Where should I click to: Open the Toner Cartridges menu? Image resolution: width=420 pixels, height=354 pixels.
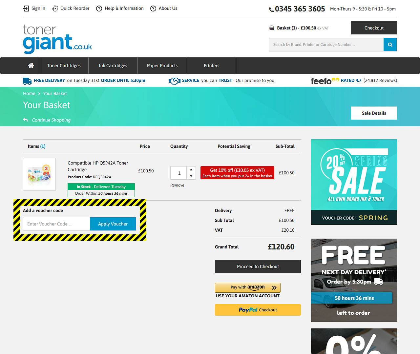click(x=64, y=65)
